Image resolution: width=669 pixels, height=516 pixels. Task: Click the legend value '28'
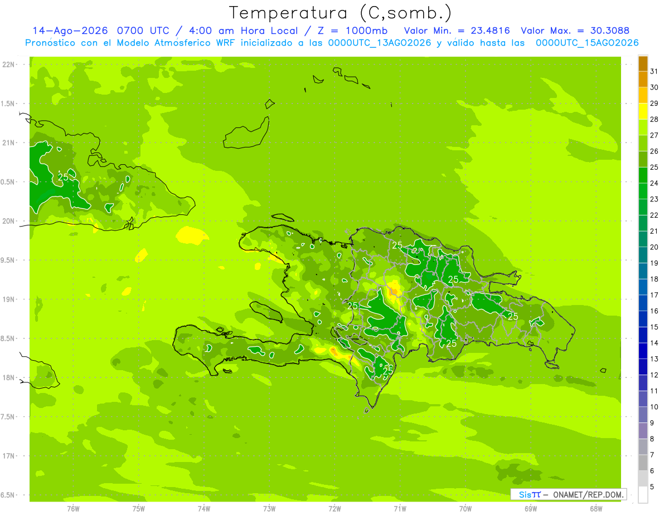pos(655,119)
